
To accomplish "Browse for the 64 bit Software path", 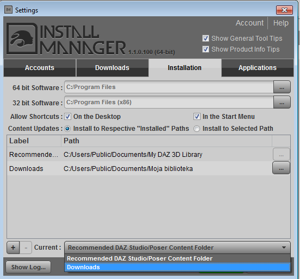I will coord(282,87).
